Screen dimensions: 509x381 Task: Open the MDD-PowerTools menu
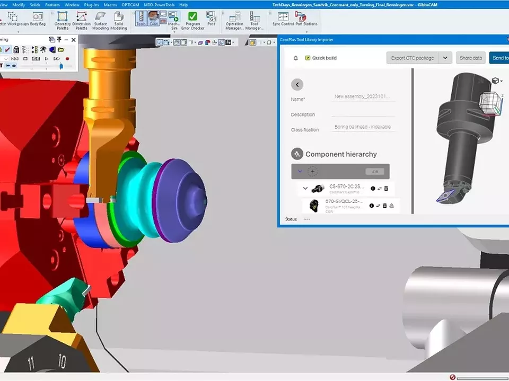(159, 5)
